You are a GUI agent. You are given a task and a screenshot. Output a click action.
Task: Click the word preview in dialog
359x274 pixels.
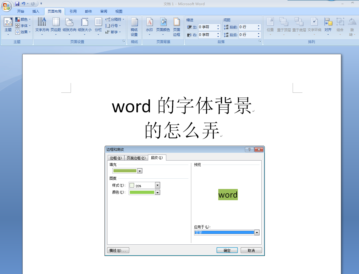[x=228, y=195]
